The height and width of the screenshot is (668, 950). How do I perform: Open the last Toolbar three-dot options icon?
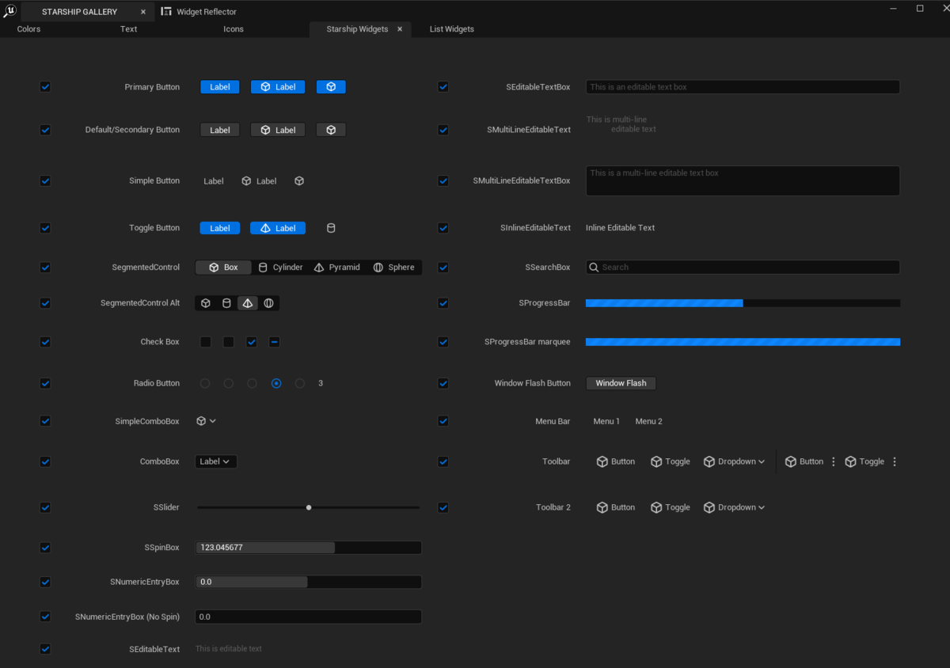(x=895, y=461)
